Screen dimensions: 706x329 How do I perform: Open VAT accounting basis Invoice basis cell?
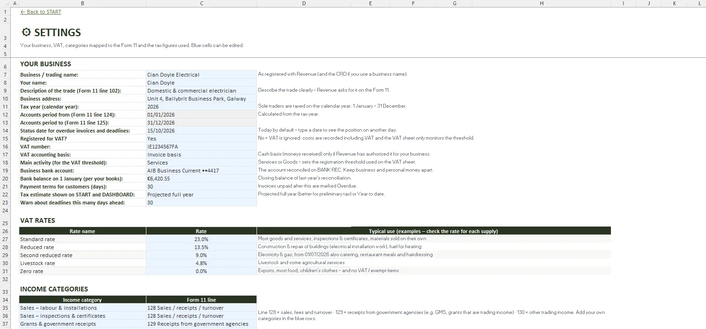(201, 155)
